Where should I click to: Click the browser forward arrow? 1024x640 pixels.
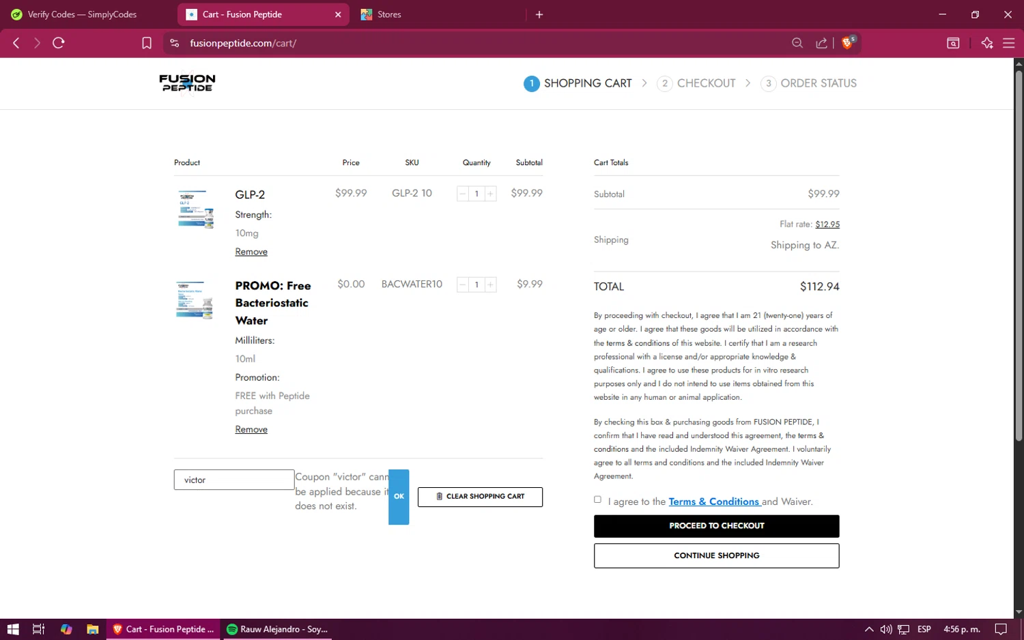click(37, 43)
